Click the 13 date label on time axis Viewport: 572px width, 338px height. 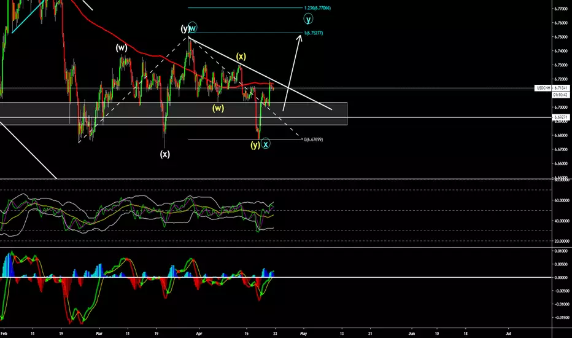pos(342,333)
